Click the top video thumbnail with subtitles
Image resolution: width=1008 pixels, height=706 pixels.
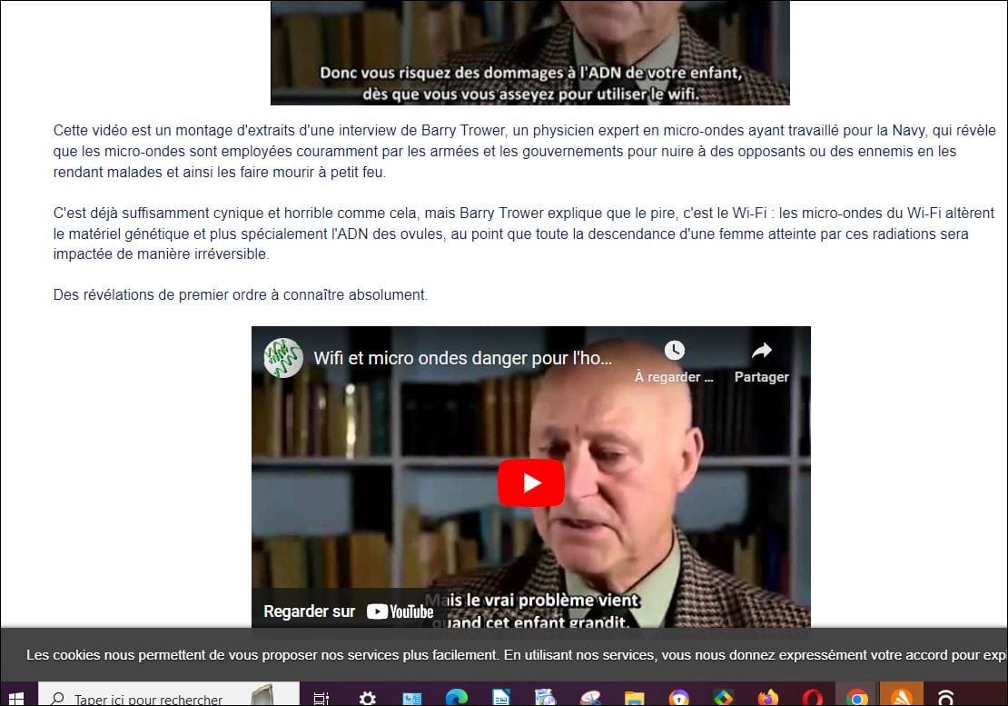[529, 52]
